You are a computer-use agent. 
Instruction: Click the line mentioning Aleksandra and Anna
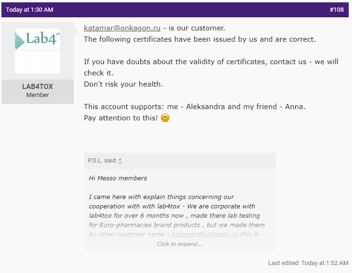(195, 106)
